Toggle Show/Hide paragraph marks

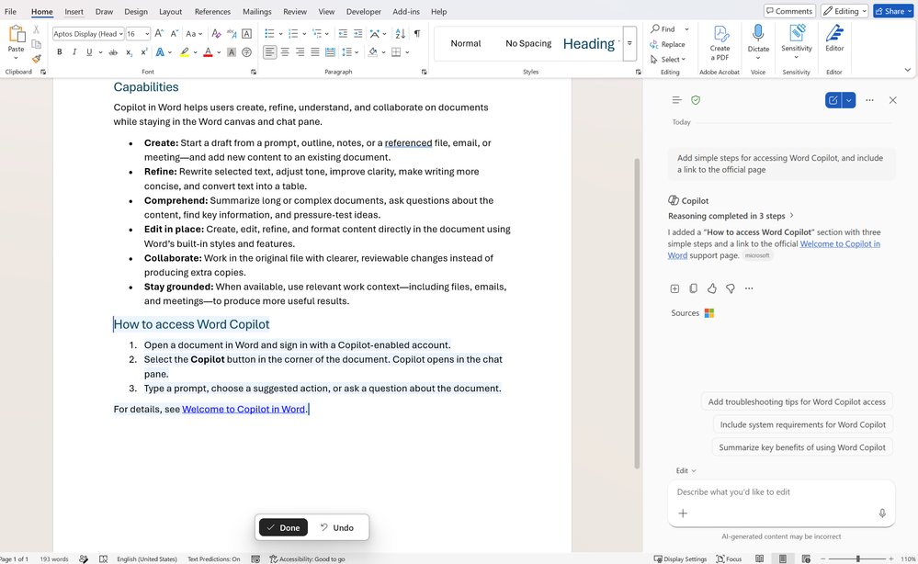point(417,34)
